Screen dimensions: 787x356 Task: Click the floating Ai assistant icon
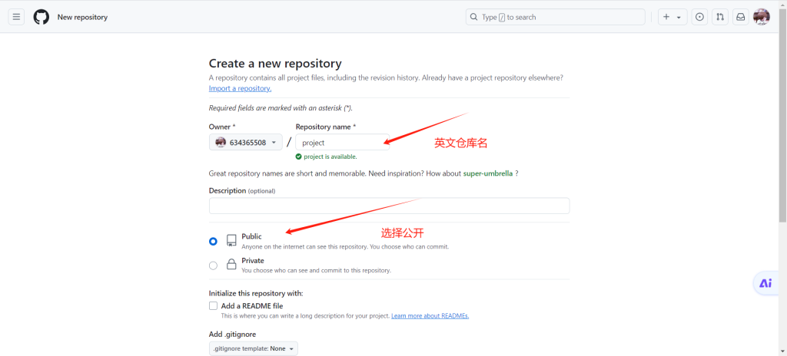pos(765,283)
